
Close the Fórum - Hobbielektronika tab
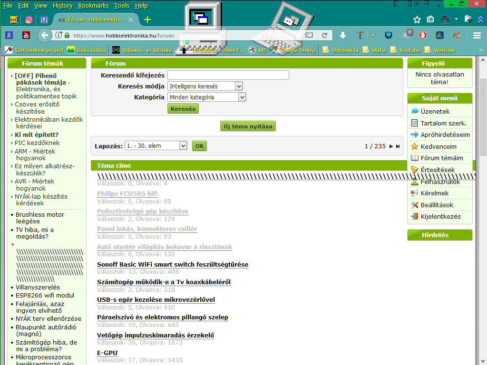[x=131, y=19]
